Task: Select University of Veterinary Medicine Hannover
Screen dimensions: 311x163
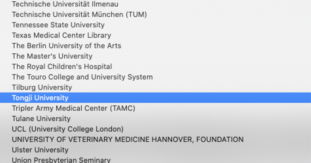Action: click(x=156, y=140)
